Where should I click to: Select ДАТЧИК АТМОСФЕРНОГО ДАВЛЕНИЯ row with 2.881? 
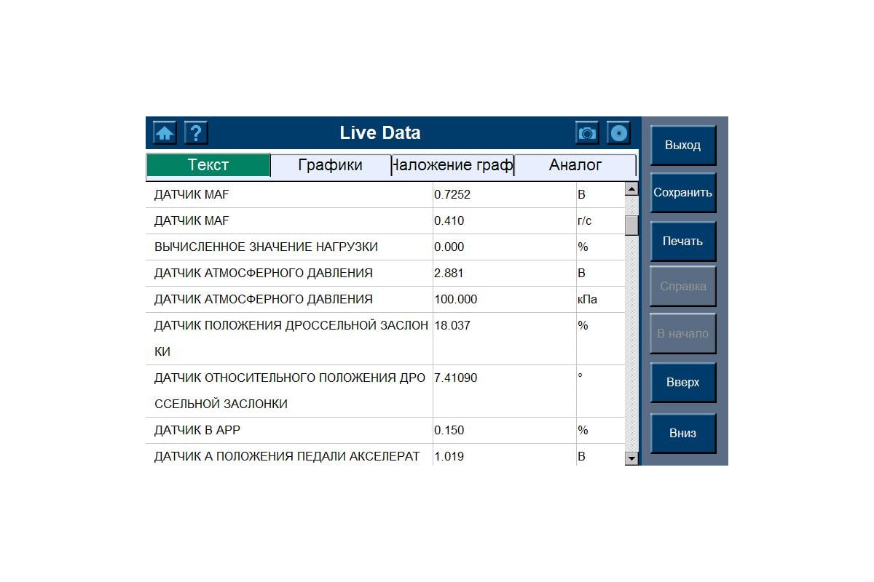point(385,274)
